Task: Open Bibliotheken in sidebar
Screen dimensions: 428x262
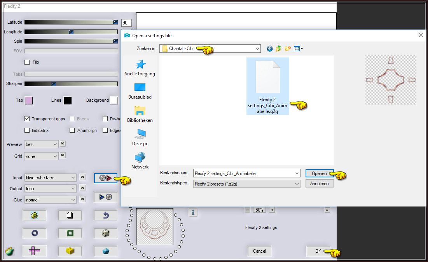Action: (140, 115)
